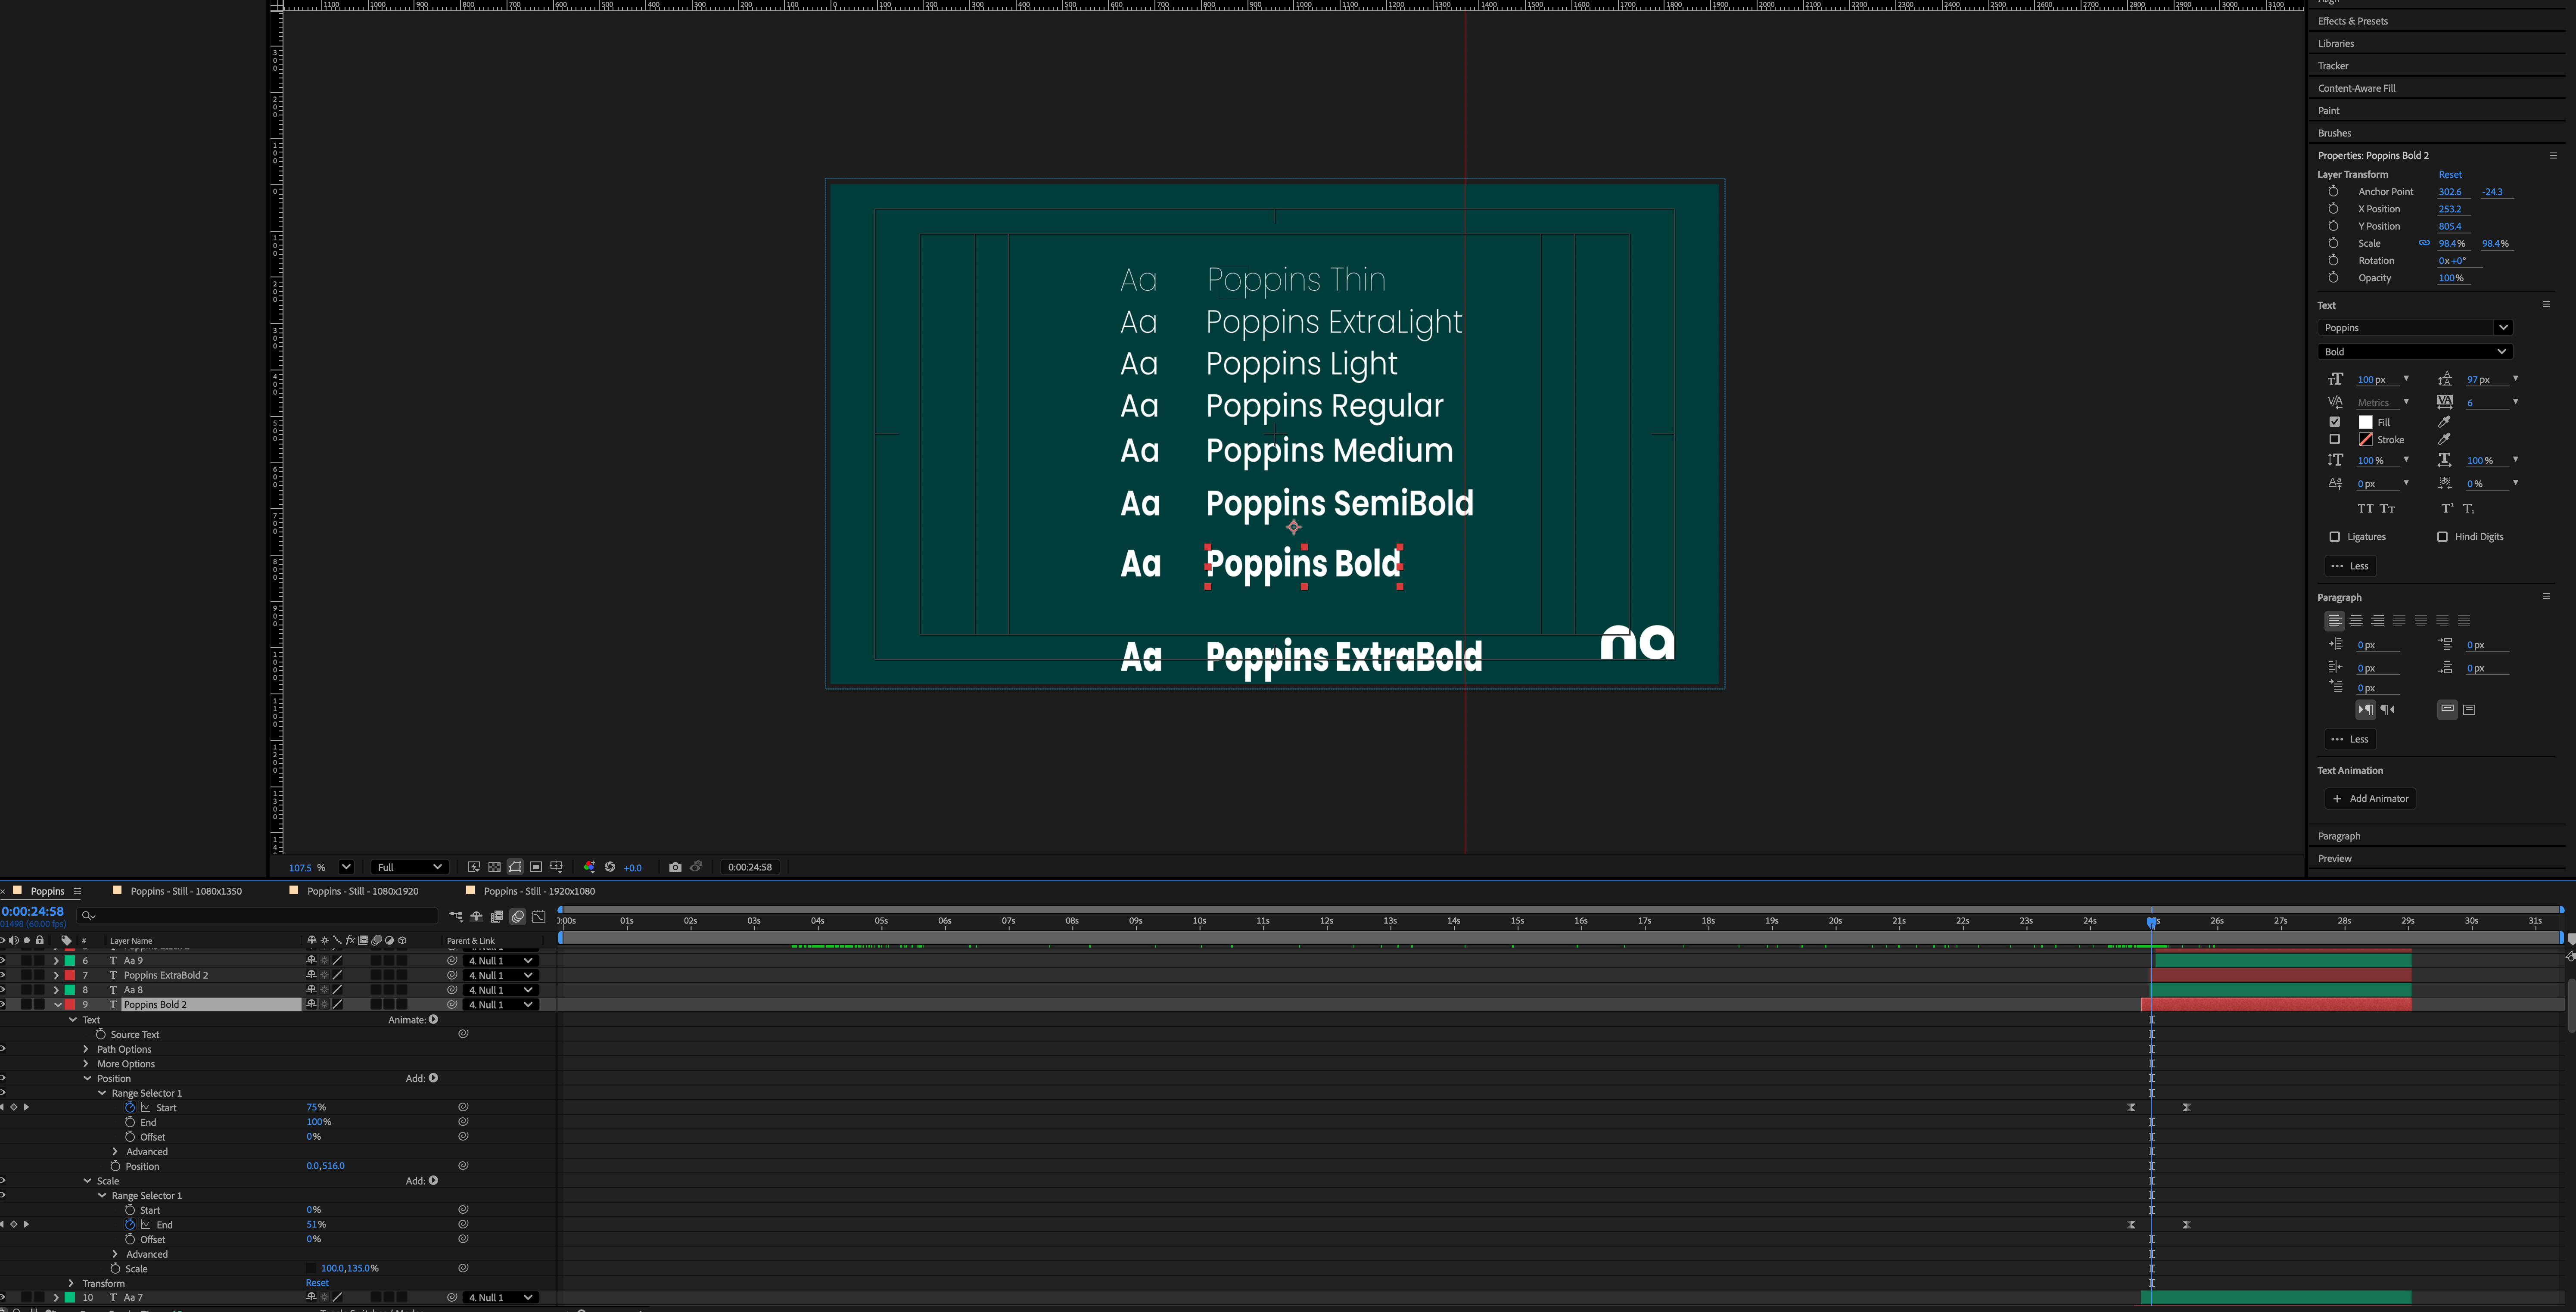Toggle the Motion Blur timeline switch
The image size is (2576, 1312).
coord(518,916)
